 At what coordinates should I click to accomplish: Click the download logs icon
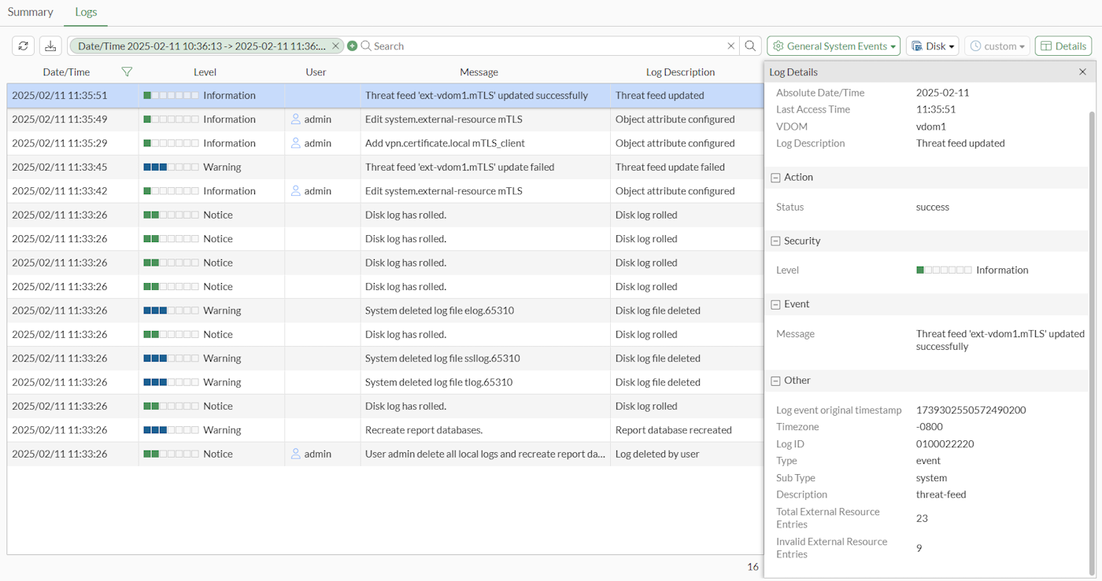click(50, 46)
